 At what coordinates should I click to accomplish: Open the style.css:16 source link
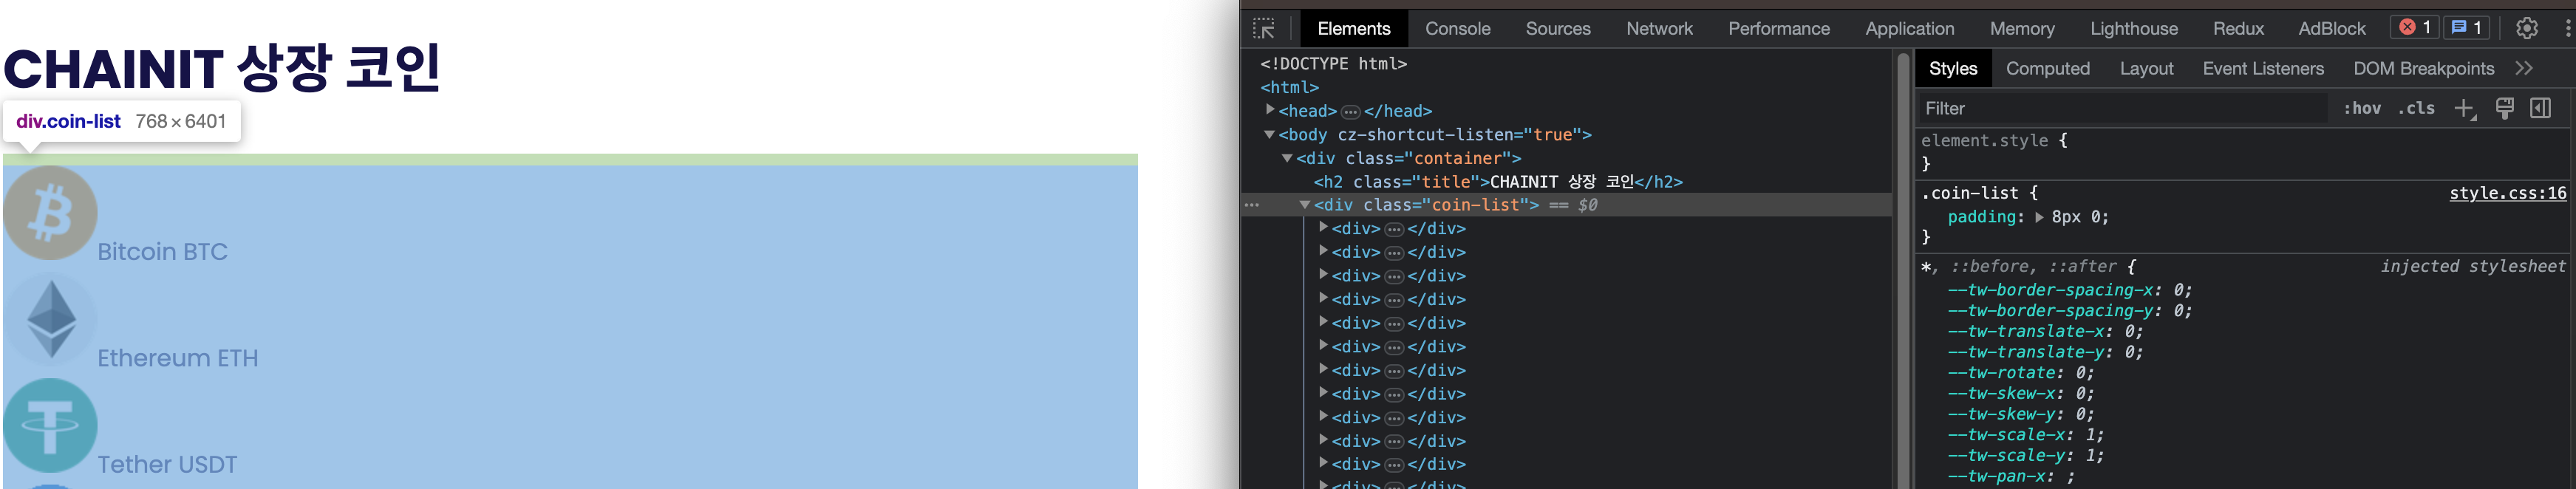[x=2507, y=193]
